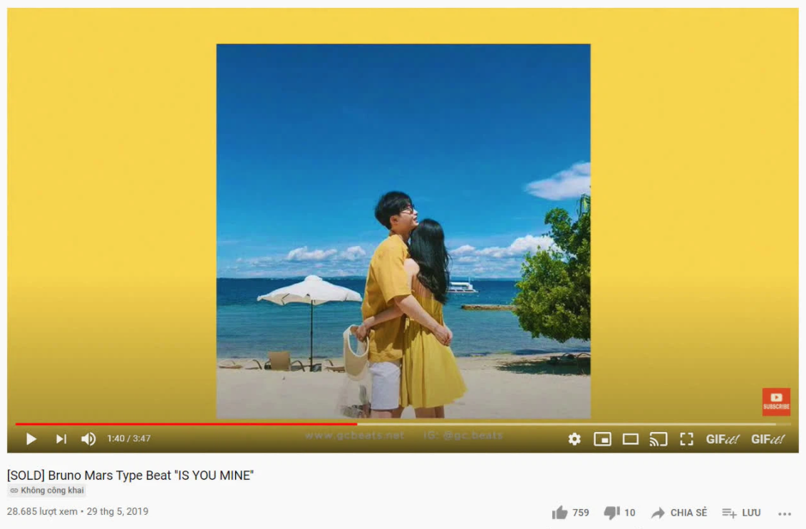The width and height of the screenshot is (806, 529).
Task: Click the first GIFit! button
Action: 722,439
